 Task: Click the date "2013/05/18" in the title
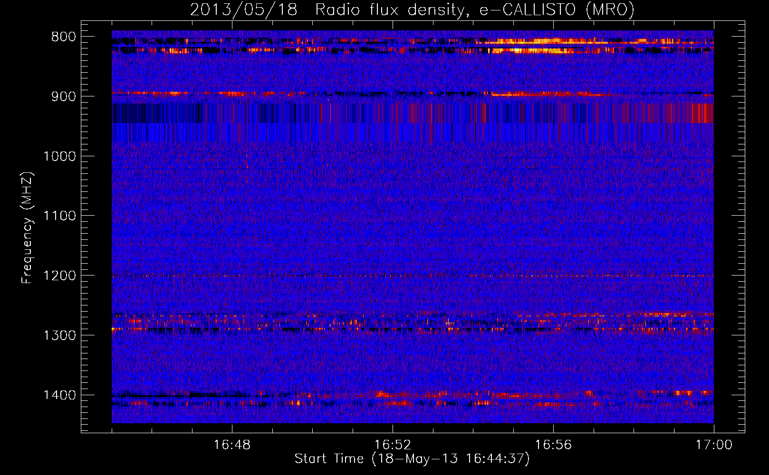pos(244,10)
